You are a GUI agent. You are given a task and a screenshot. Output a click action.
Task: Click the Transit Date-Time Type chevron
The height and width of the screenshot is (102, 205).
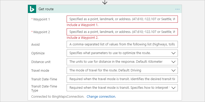(173, 88)
